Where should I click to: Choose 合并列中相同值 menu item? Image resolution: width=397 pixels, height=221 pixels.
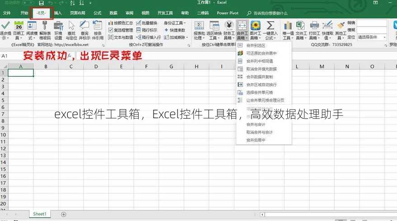click(x=264, y=61)
